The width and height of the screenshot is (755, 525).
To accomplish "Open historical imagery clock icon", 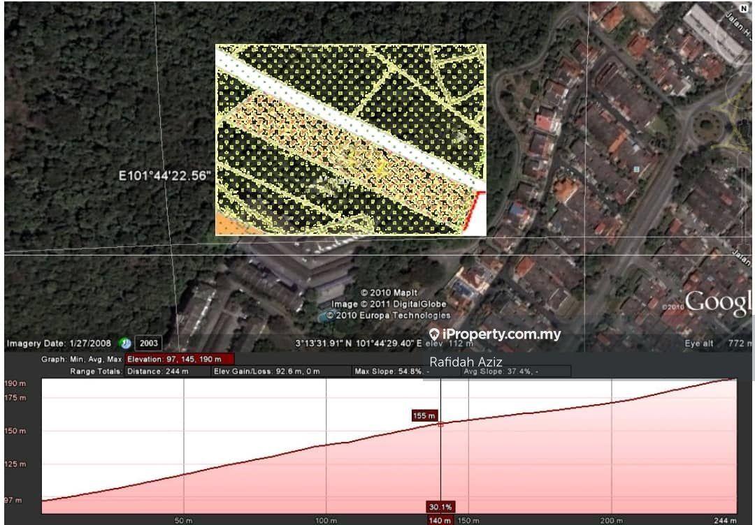I will click(x=125, y=343).
